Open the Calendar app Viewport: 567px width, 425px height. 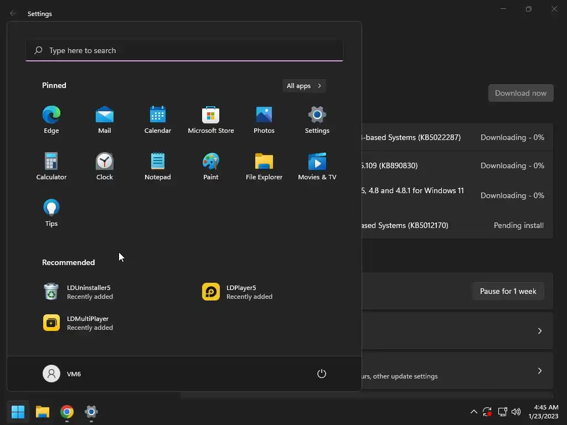click(158, 120)
